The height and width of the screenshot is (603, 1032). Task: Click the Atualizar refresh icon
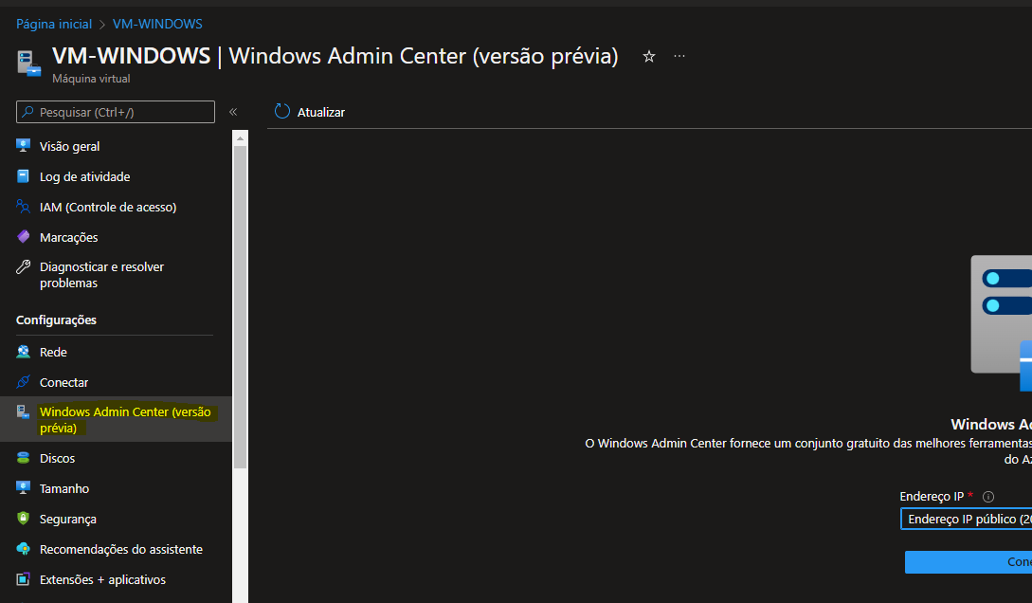coord(282,111)
